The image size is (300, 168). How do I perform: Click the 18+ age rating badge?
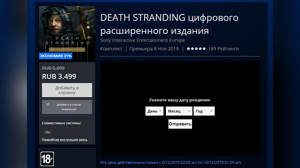click(47, 159)
